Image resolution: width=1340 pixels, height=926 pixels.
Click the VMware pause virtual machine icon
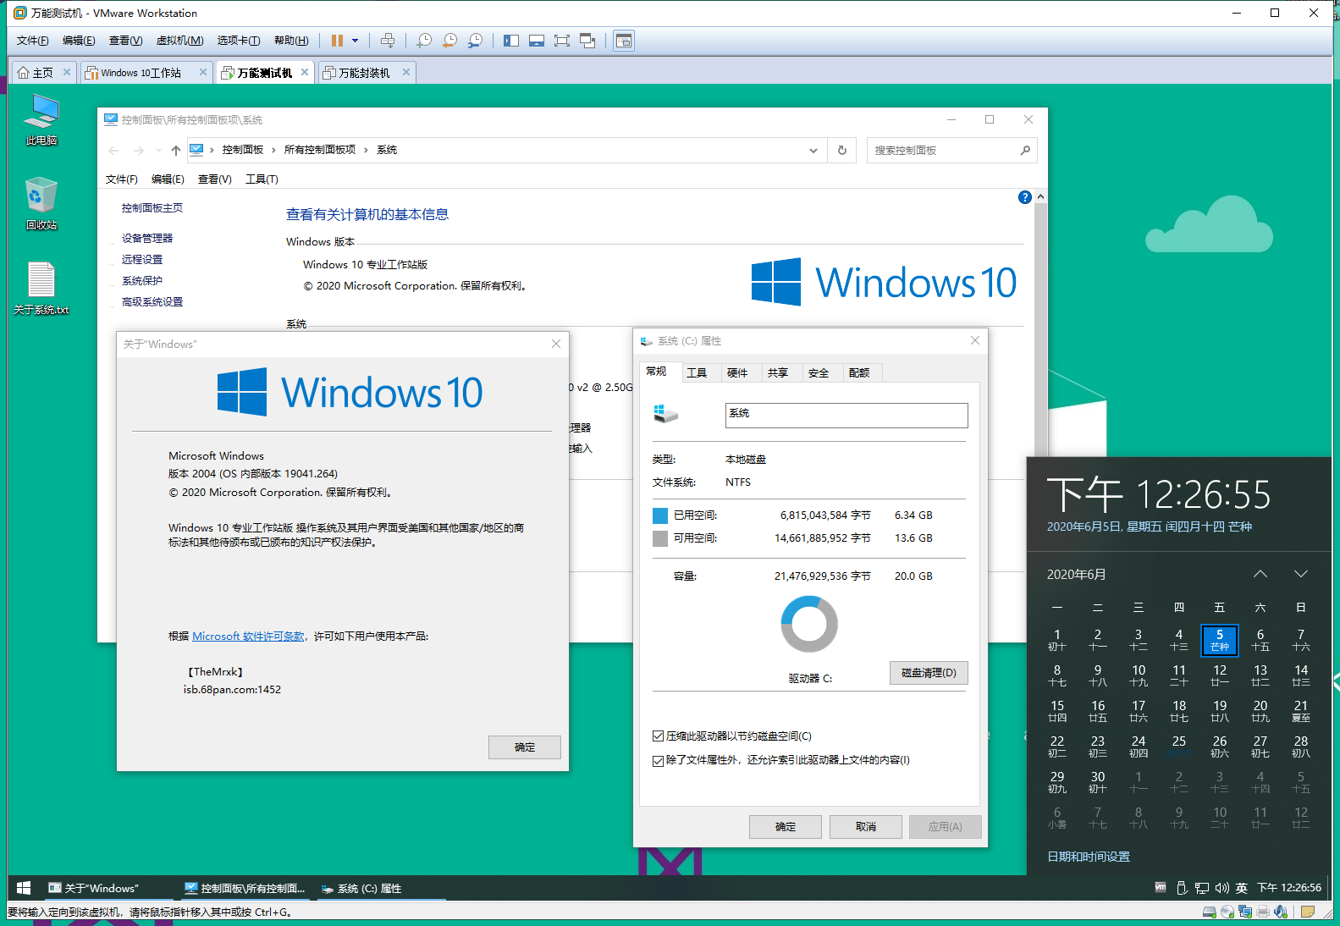pos(337,41)
